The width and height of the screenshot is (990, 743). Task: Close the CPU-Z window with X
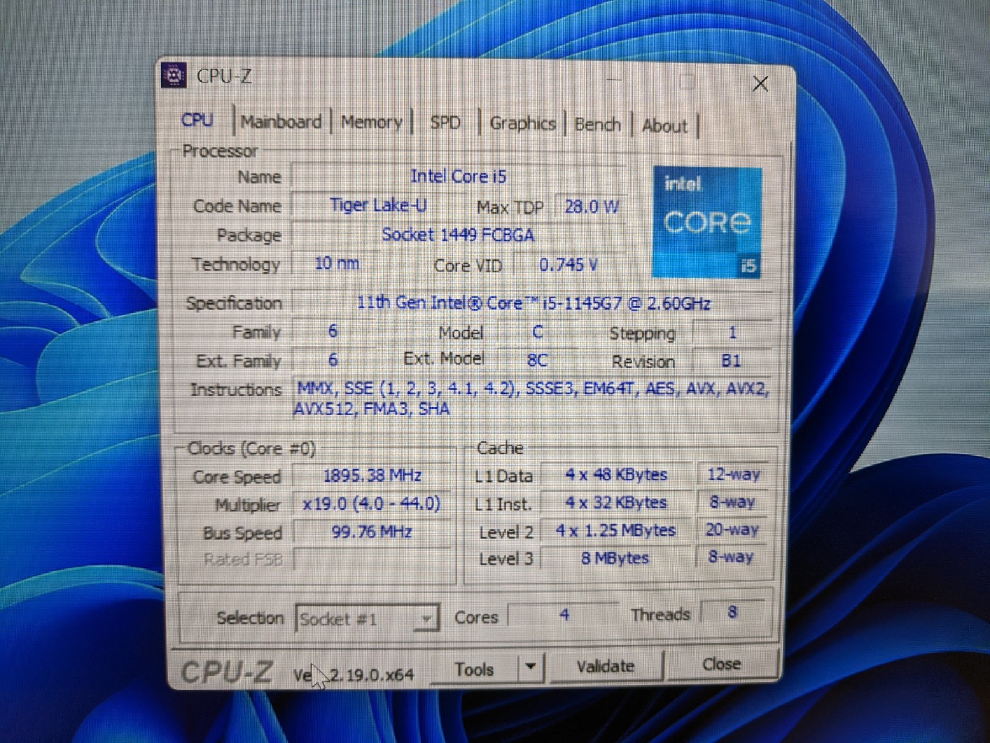[760, 83]
